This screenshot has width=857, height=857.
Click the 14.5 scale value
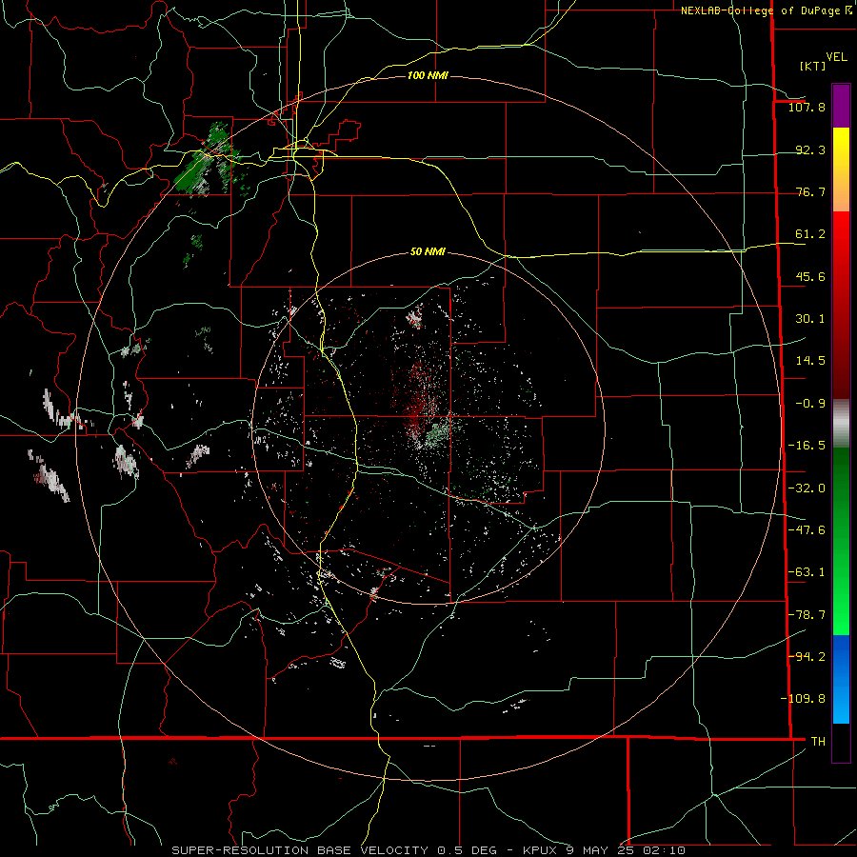(x=810, y=361)
